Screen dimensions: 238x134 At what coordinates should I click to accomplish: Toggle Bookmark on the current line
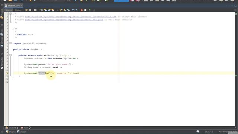tap(68, 10)
